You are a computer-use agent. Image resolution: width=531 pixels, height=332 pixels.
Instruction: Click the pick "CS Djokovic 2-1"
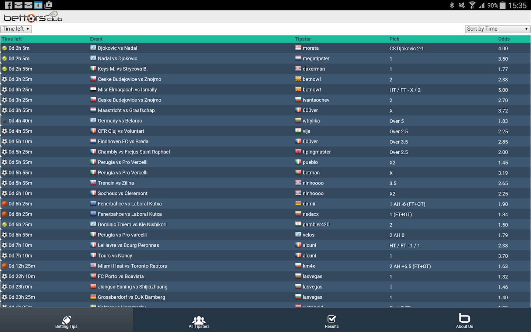[407, 49]
